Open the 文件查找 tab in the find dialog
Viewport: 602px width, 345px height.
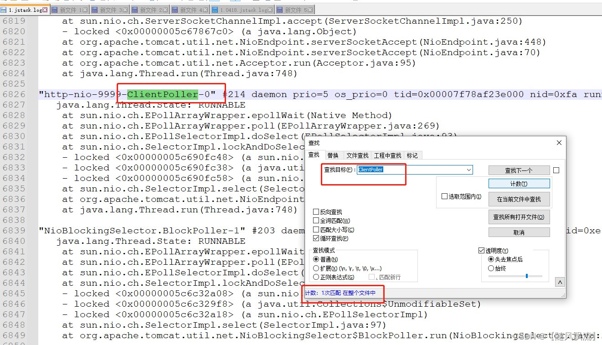(x=357, y=155)
